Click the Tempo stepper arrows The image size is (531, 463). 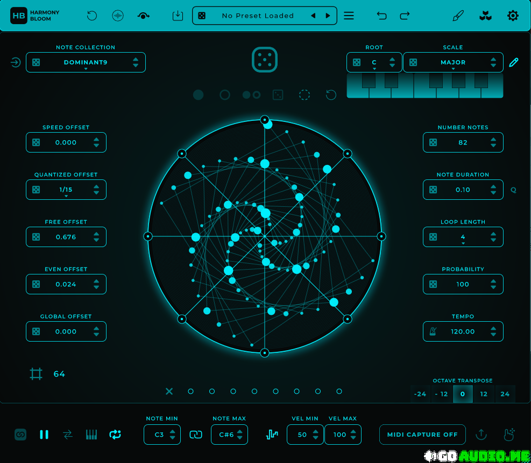point(493,331)
